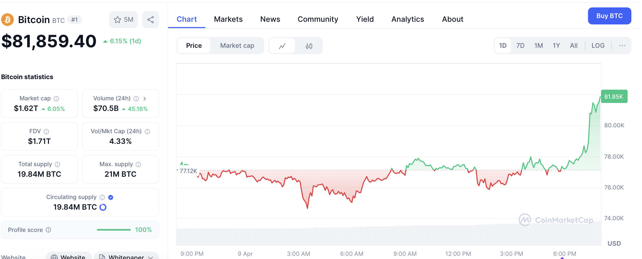
Task: Click Market cap info icon
Action: coord(56,99)
